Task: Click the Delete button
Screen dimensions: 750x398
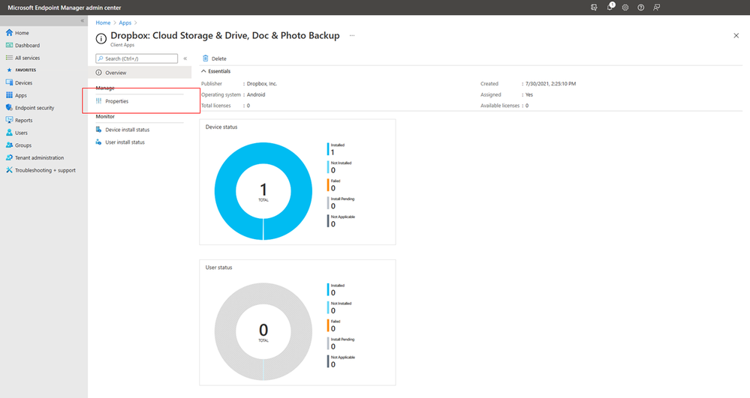Action: click(x=214, y=58)
